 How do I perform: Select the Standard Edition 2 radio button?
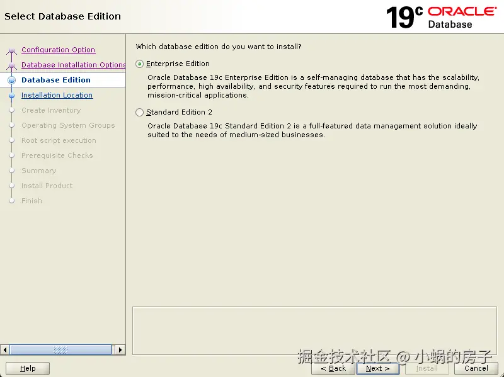coord(139,113)
